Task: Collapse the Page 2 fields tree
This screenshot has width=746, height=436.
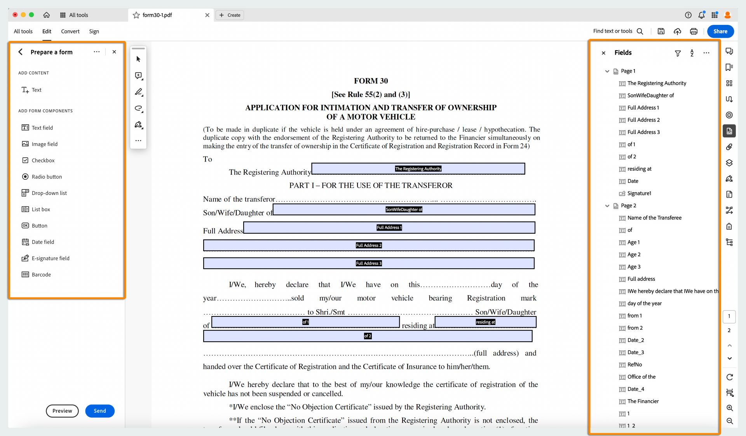Action: [x=607, y=206]
